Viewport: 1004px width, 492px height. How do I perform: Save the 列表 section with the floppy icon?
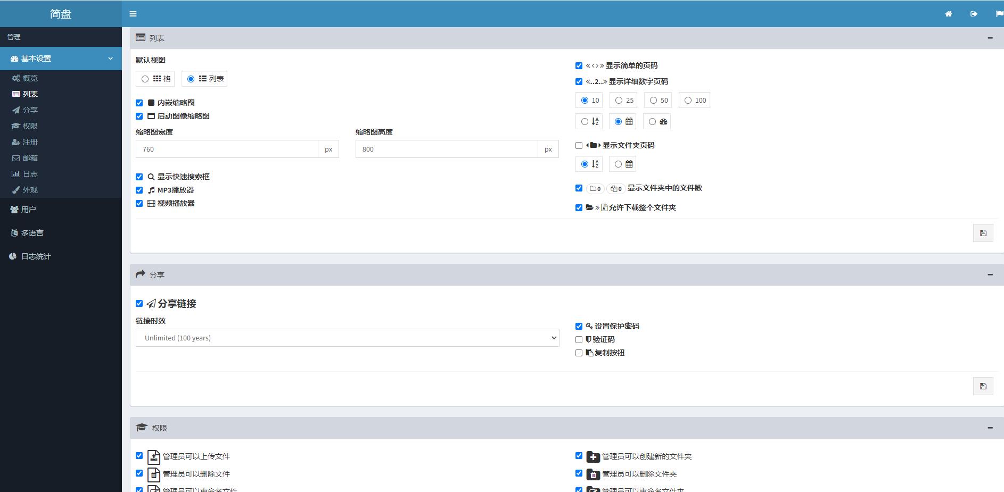(x=983, y=233)
